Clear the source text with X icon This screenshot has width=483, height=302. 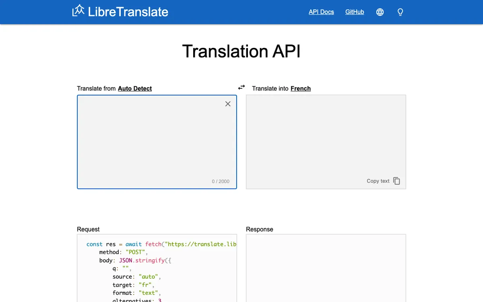pyautogui.click(x=228, y=104)
